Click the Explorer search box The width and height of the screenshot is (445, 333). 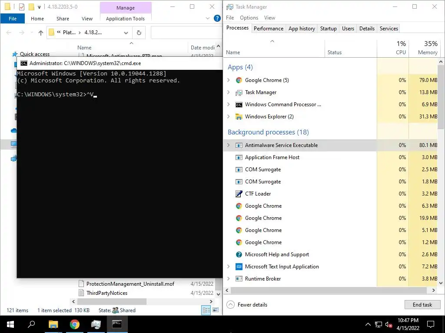pyautogui.click(x=186, y=33)
